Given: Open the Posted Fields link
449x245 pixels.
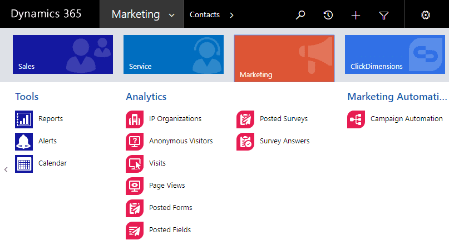Looking at the screenshot, I should [x=170, y=230].
